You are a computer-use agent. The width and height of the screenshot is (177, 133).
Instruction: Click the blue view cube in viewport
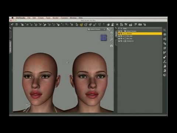coord(104,38)
